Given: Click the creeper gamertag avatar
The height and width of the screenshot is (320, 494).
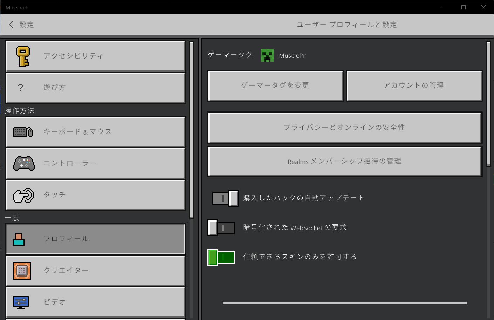Looking at the screenshot, I should tap(267, 55).
